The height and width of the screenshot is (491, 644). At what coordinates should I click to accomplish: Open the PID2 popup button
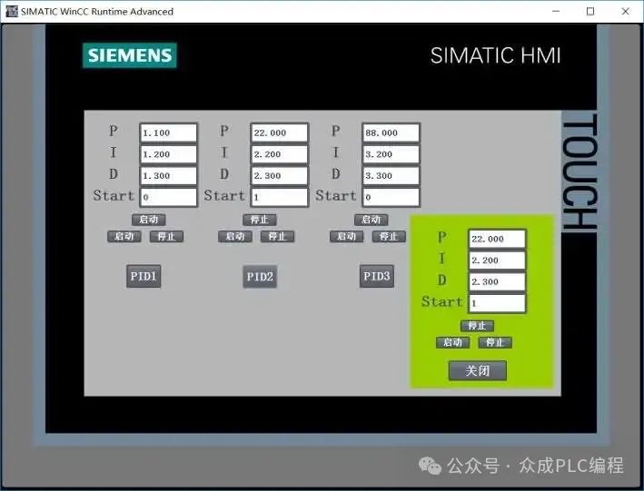[x=260, y=277]
